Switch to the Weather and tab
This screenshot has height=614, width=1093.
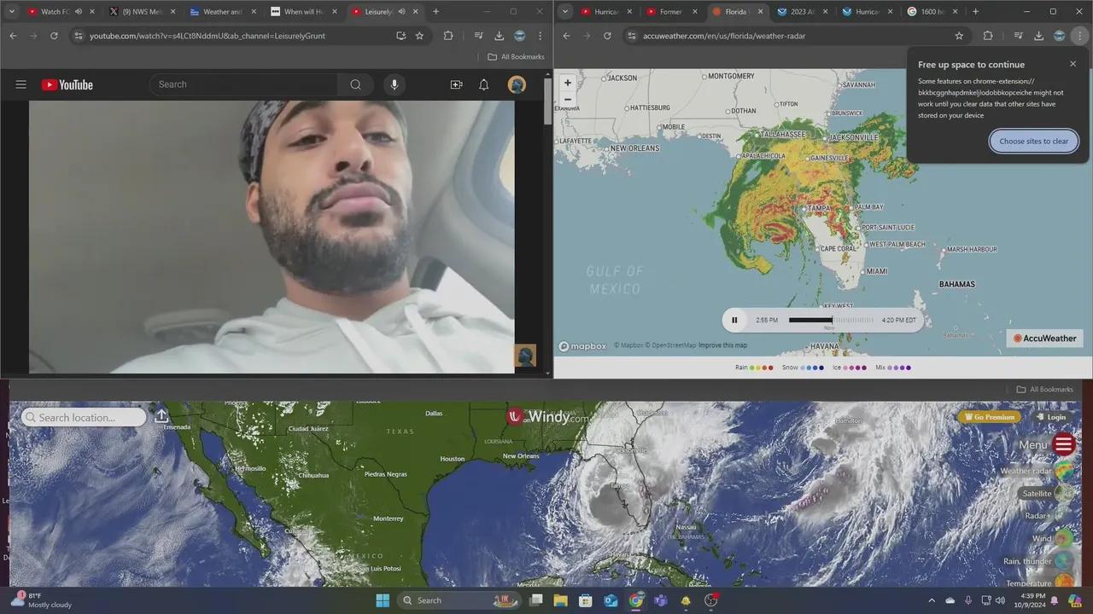click(222, 12)
